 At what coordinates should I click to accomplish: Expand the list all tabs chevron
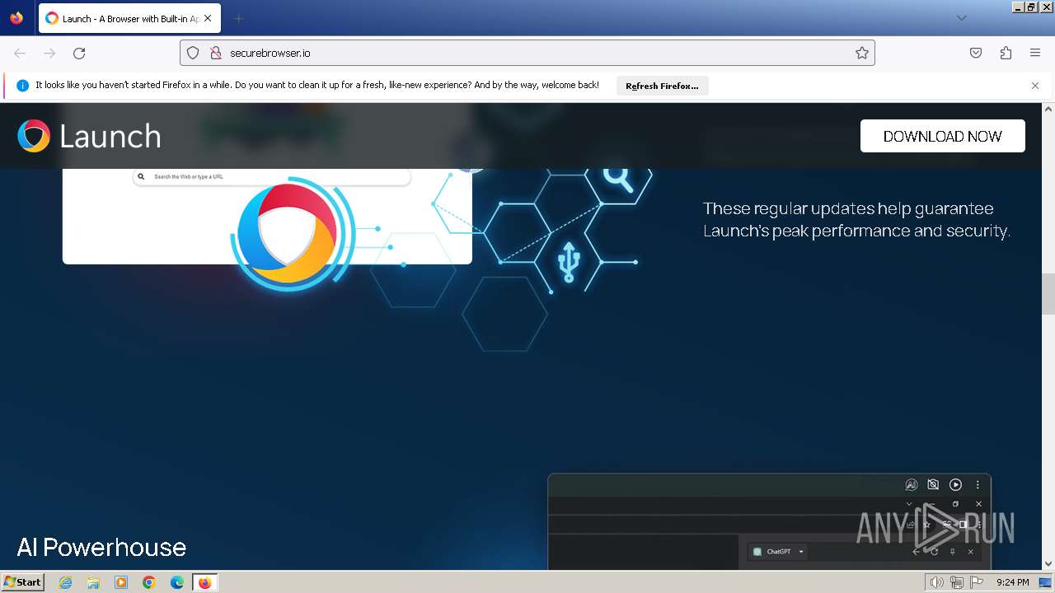[961, 18]
